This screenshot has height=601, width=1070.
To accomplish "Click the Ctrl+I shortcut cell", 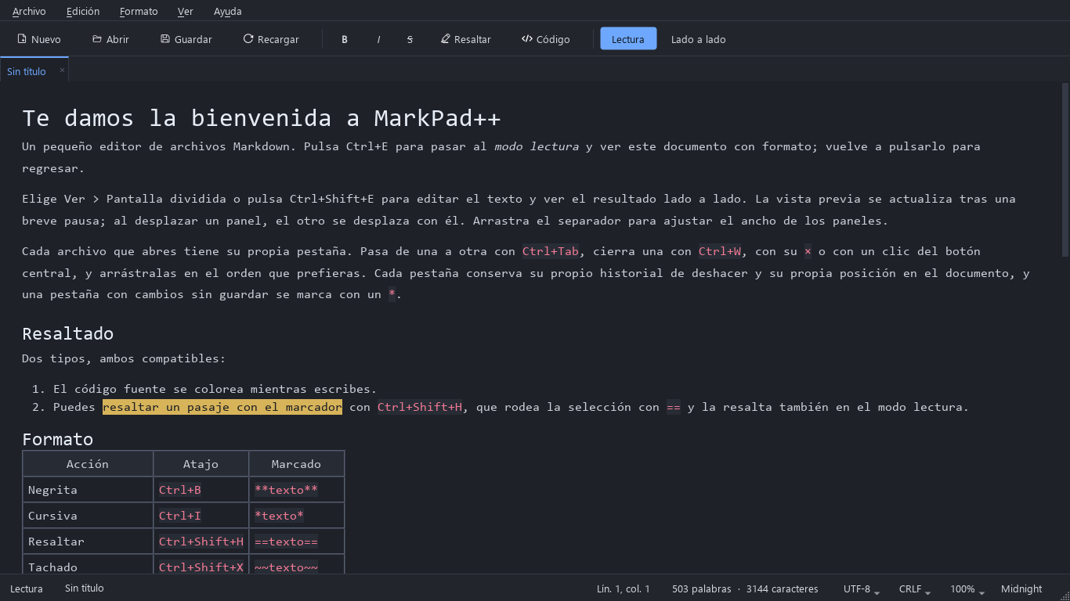I will (201, 516).
